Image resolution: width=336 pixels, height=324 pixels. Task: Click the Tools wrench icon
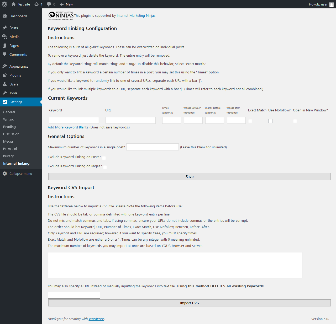click(x=5, y=93)
